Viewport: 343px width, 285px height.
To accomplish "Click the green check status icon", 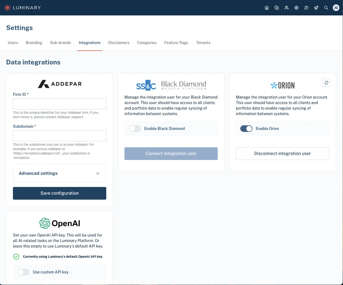I will click(16, 257).
